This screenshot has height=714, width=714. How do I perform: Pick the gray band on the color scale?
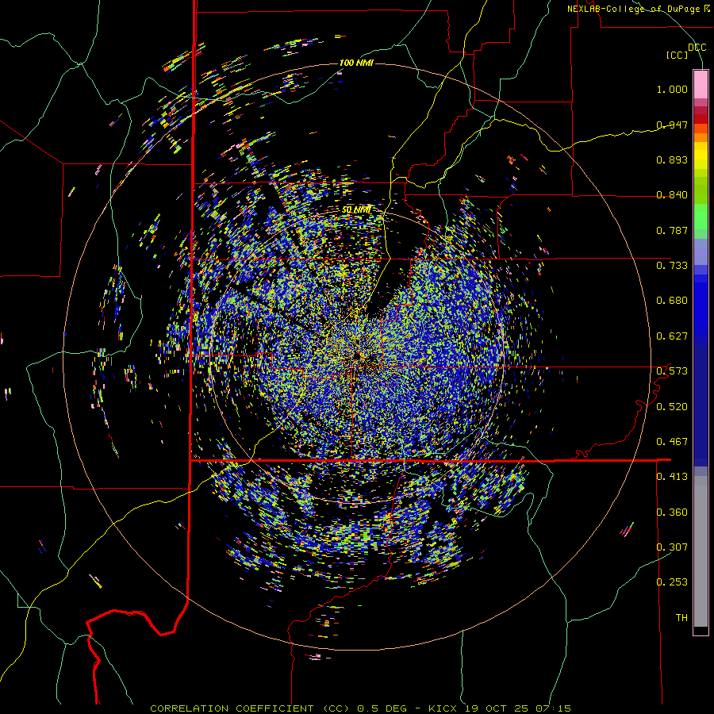pyautogui.click(x=701, y=551)
